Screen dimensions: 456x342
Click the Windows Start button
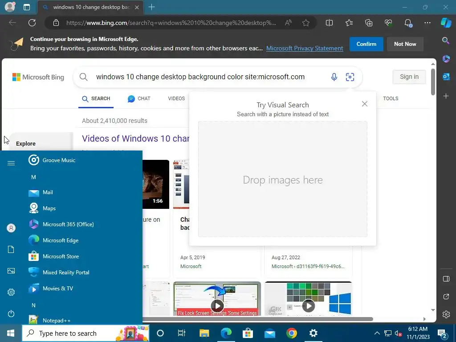[11, 333]
